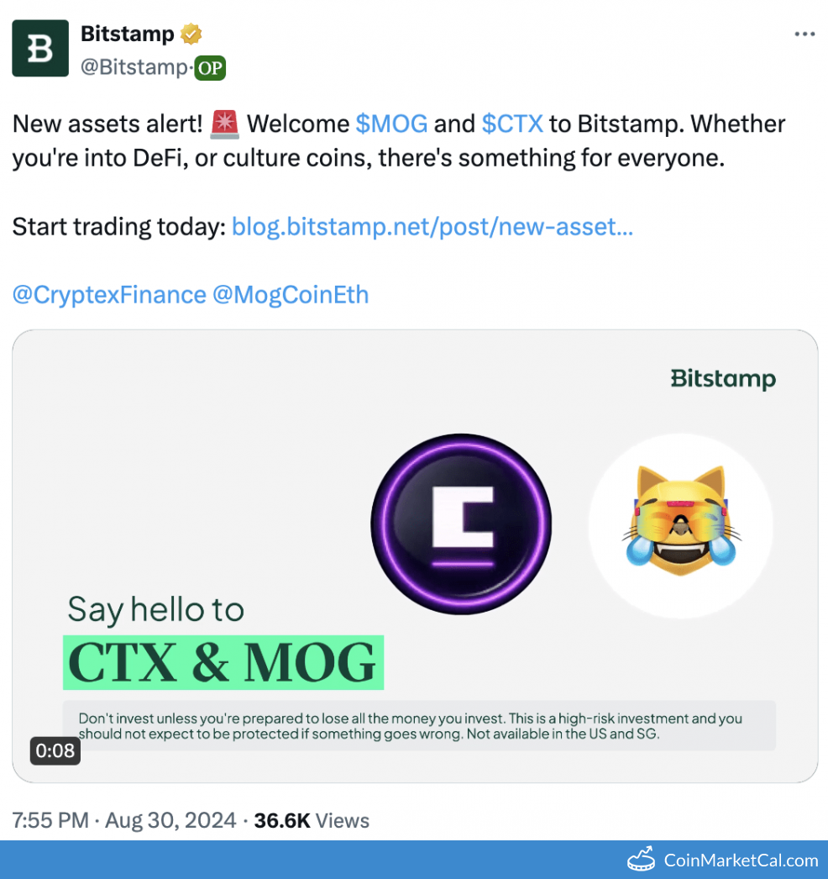This screenshot has height=879, width=828.
Task: Click the purple CTX coin logo
Action: 461,524
